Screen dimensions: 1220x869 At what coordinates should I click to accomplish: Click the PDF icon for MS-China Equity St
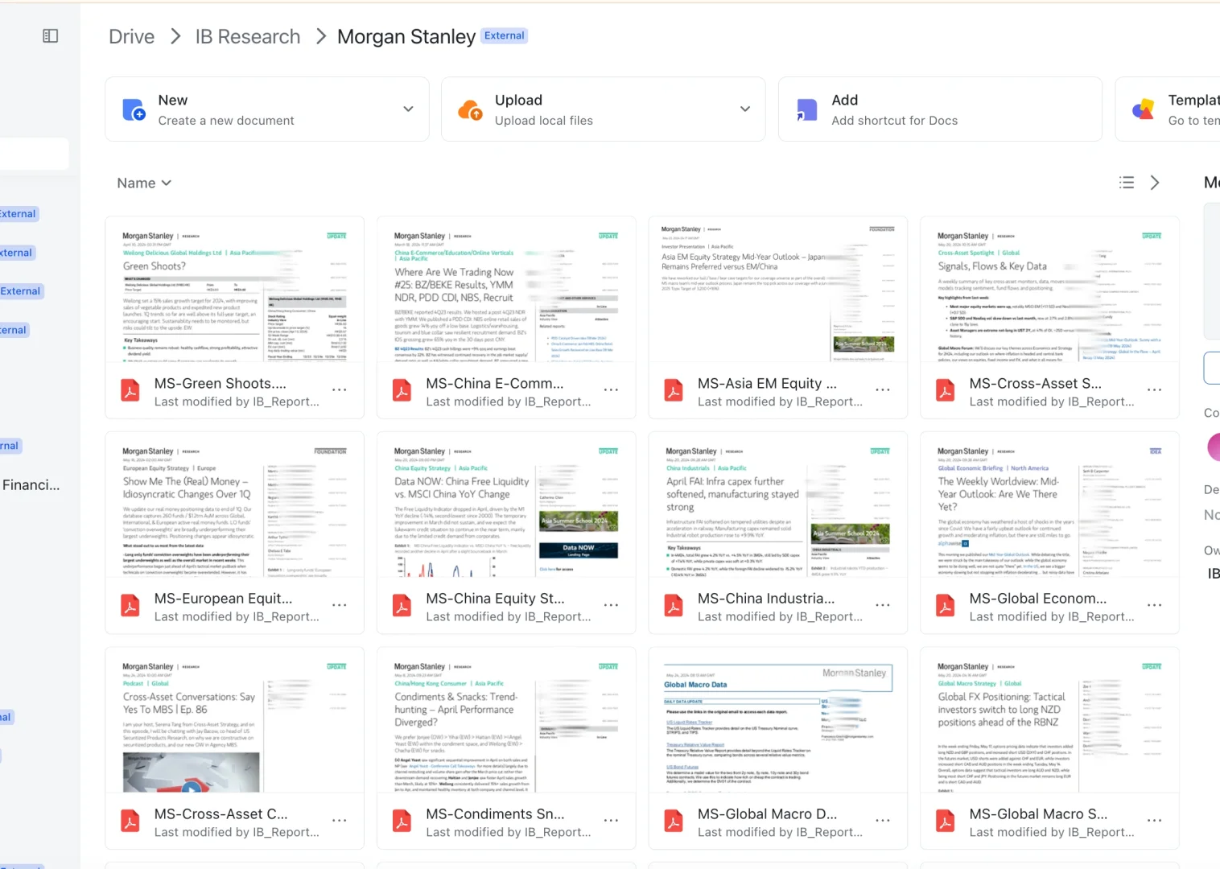[402, 606]
